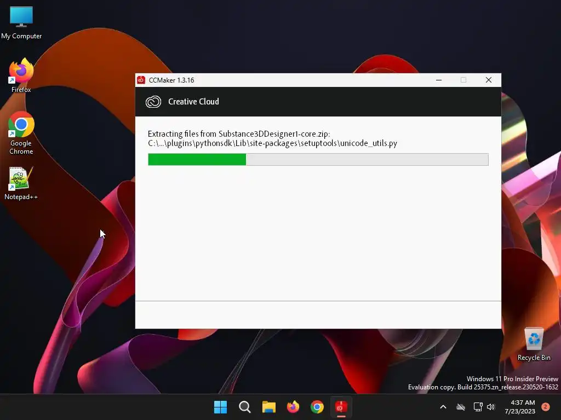Viewport: 561px width, 420px height.
Task: Open the volume tray icon
Action: click(x=491, y=407)
